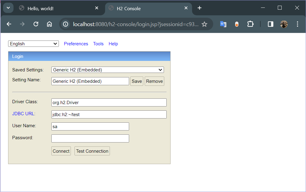The image size is (306, 192).
Task: Click the Setting Name label
Action: pos(26,80)
